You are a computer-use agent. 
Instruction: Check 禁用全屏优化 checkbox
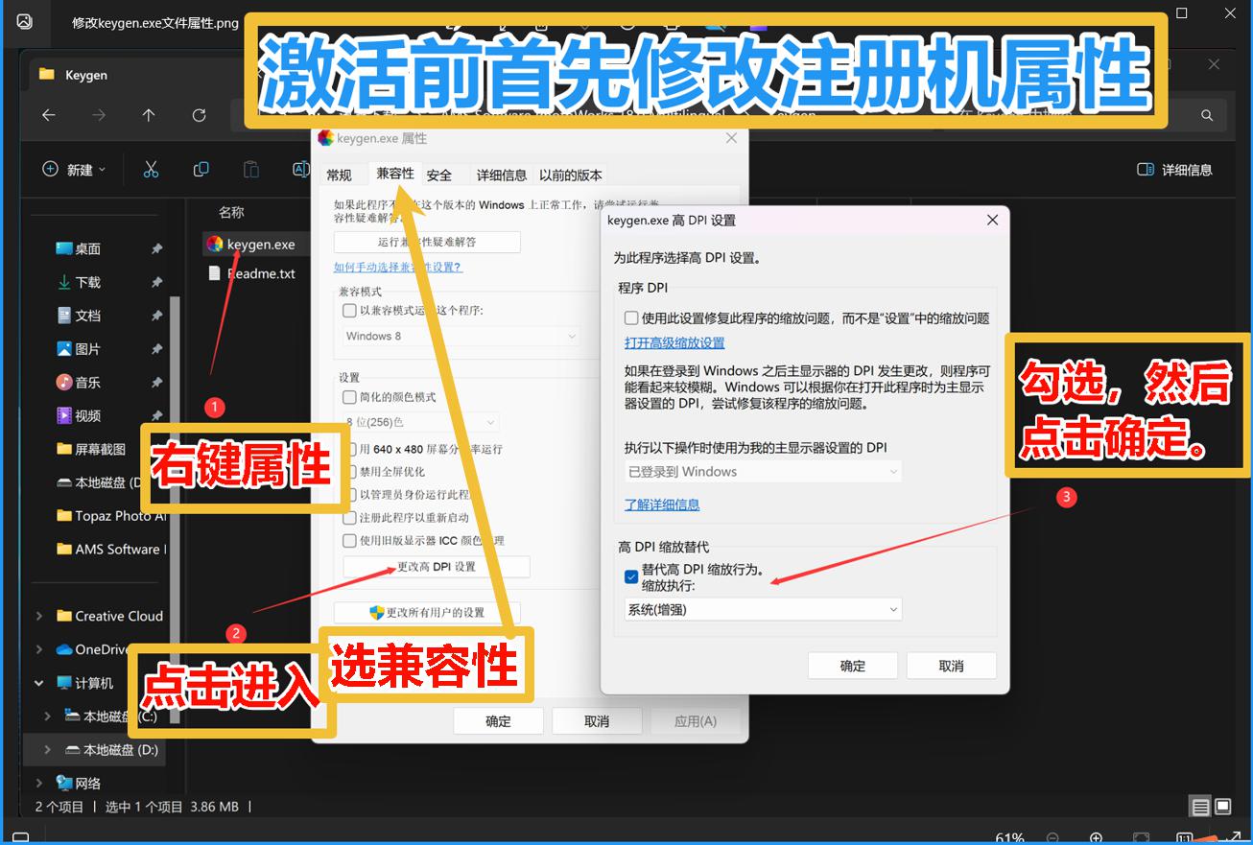tap(349, 472)
